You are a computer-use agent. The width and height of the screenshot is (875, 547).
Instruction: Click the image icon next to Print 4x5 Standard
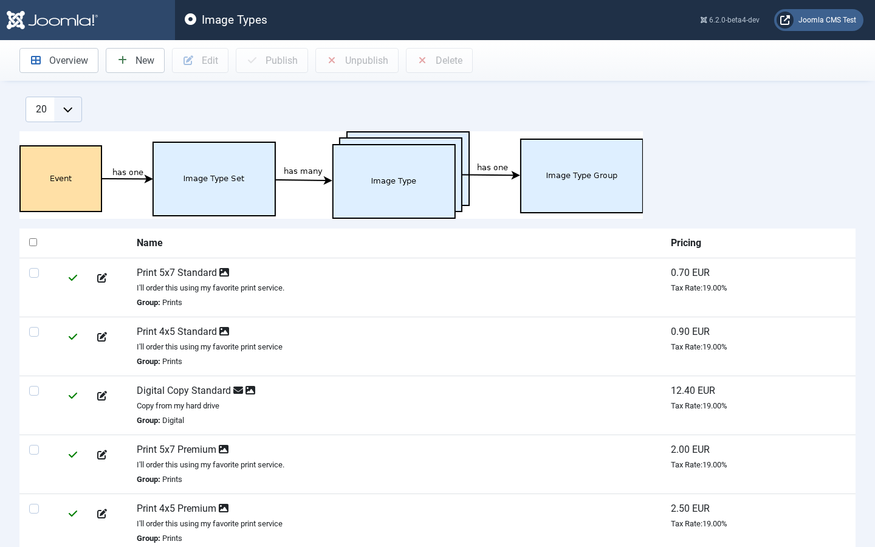point(224,331)
